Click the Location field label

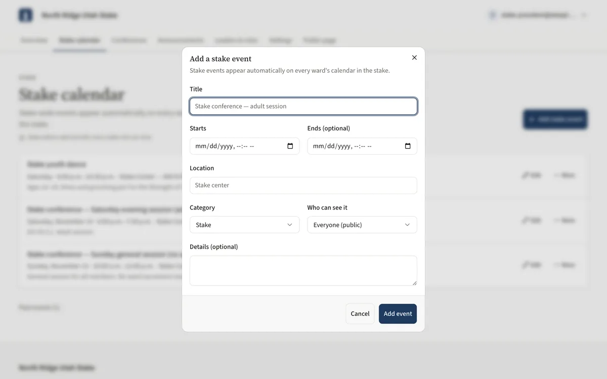(x=202, y=168)
